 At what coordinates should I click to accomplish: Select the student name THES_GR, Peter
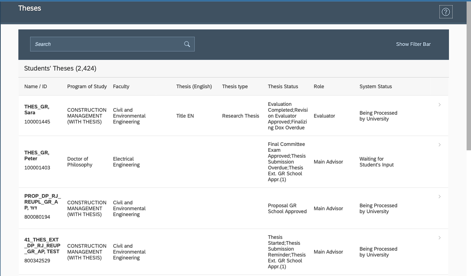click(x=37, y=155)
